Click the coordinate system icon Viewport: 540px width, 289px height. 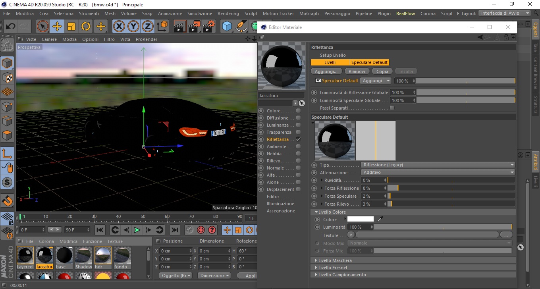point(162,27)
